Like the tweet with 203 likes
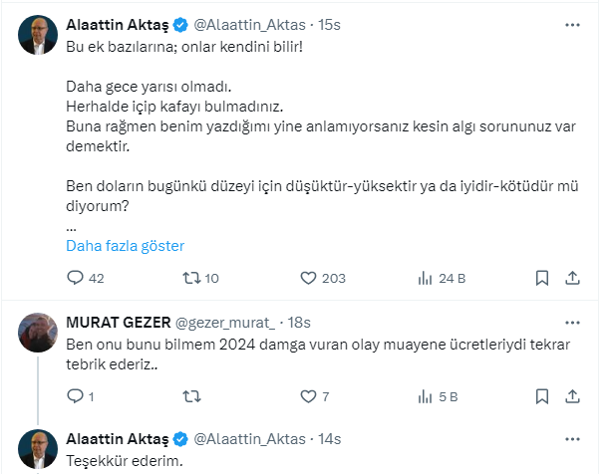Screen dimensions: 612x474 308,279
